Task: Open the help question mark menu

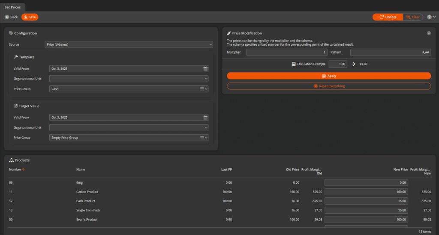Action: [429, 17]
